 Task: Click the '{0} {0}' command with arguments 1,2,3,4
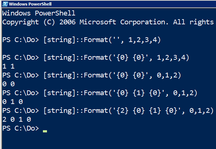[96, 58]
